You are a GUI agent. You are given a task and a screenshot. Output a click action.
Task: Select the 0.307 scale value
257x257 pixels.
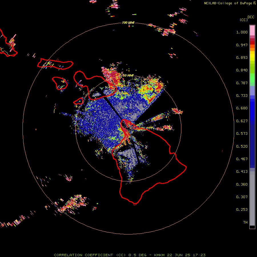pyautogui.click(x=242, y=197)
